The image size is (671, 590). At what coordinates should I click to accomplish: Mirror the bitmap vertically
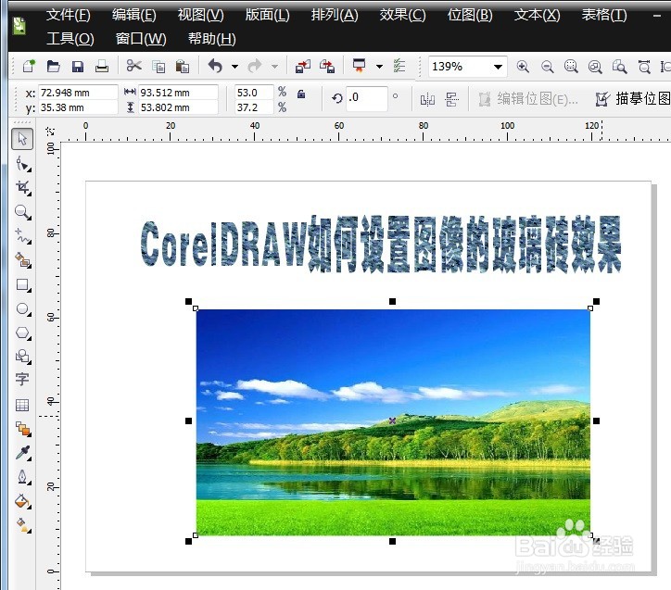click(451, 100)
